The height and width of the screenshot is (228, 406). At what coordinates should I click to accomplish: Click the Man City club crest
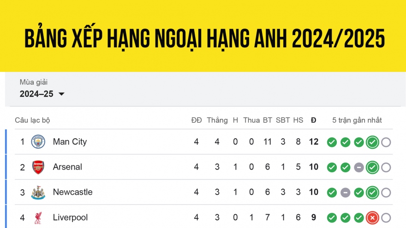[x=38, y=142]
